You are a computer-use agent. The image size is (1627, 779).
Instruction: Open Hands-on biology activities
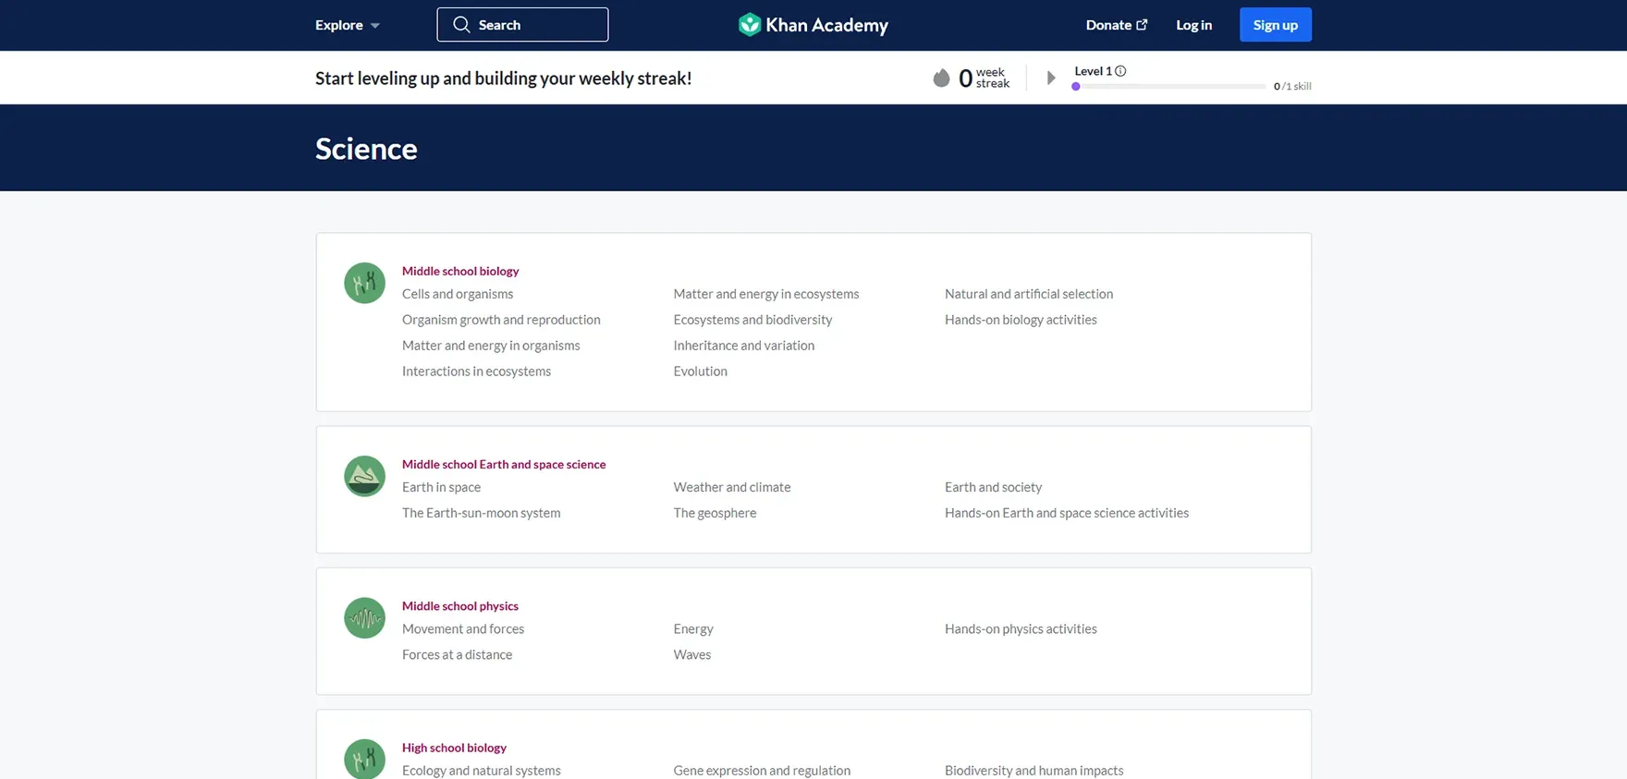click(x=1021, y=320)
